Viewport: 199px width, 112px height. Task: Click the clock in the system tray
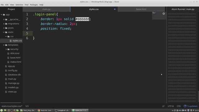coord(197,110)
